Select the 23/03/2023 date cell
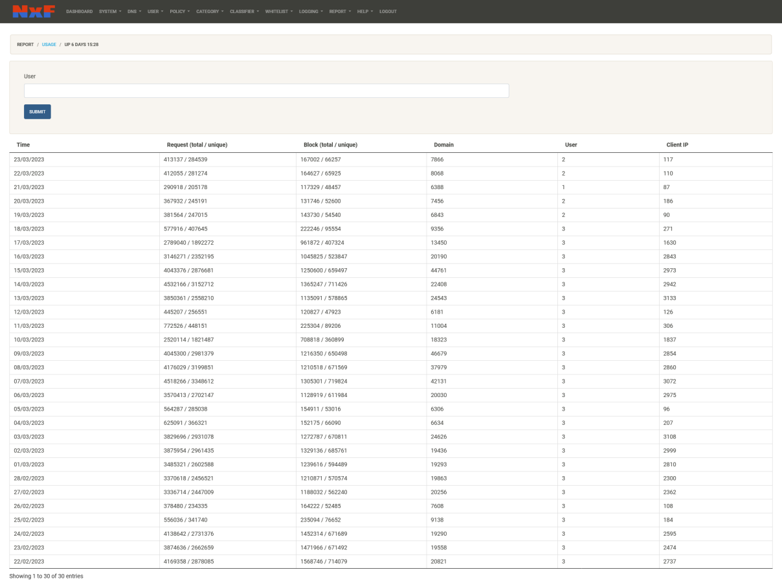Screen dimensions: 782x583 click(x=29, y=159)
